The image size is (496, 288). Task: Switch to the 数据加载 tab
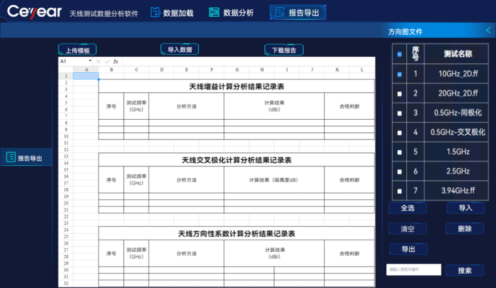pyautogui.click(x=172, y=13)
